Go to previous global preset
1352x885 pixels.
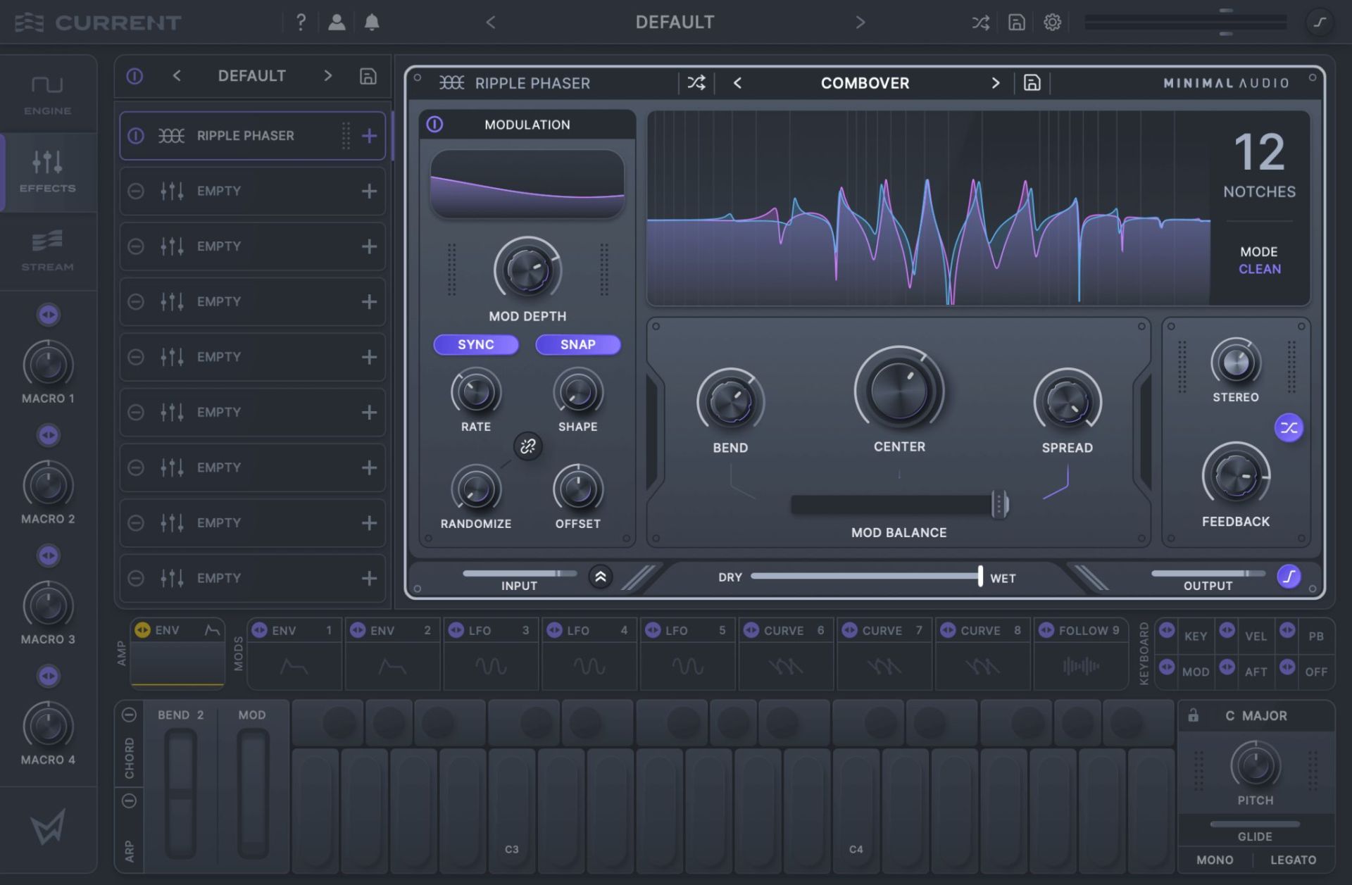click(x=491, y=23)
